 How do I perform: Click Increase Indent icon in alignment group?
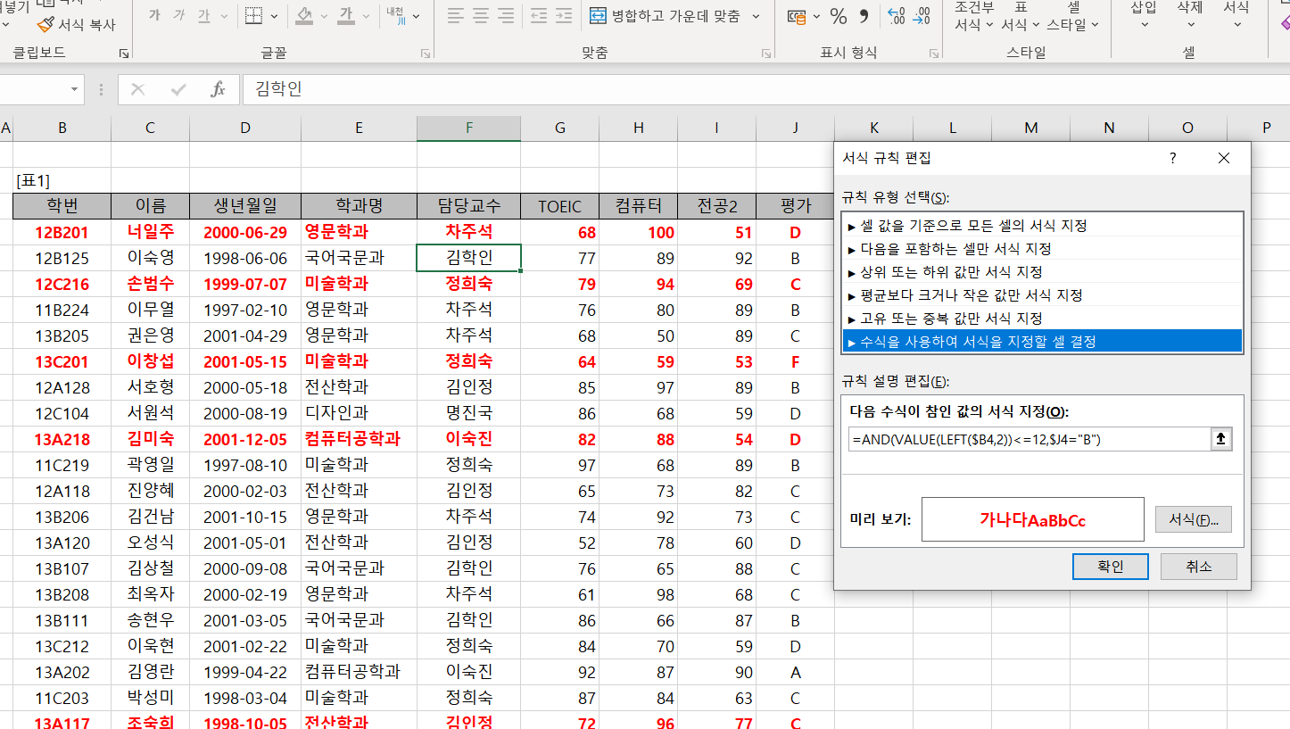pos(563,16)
